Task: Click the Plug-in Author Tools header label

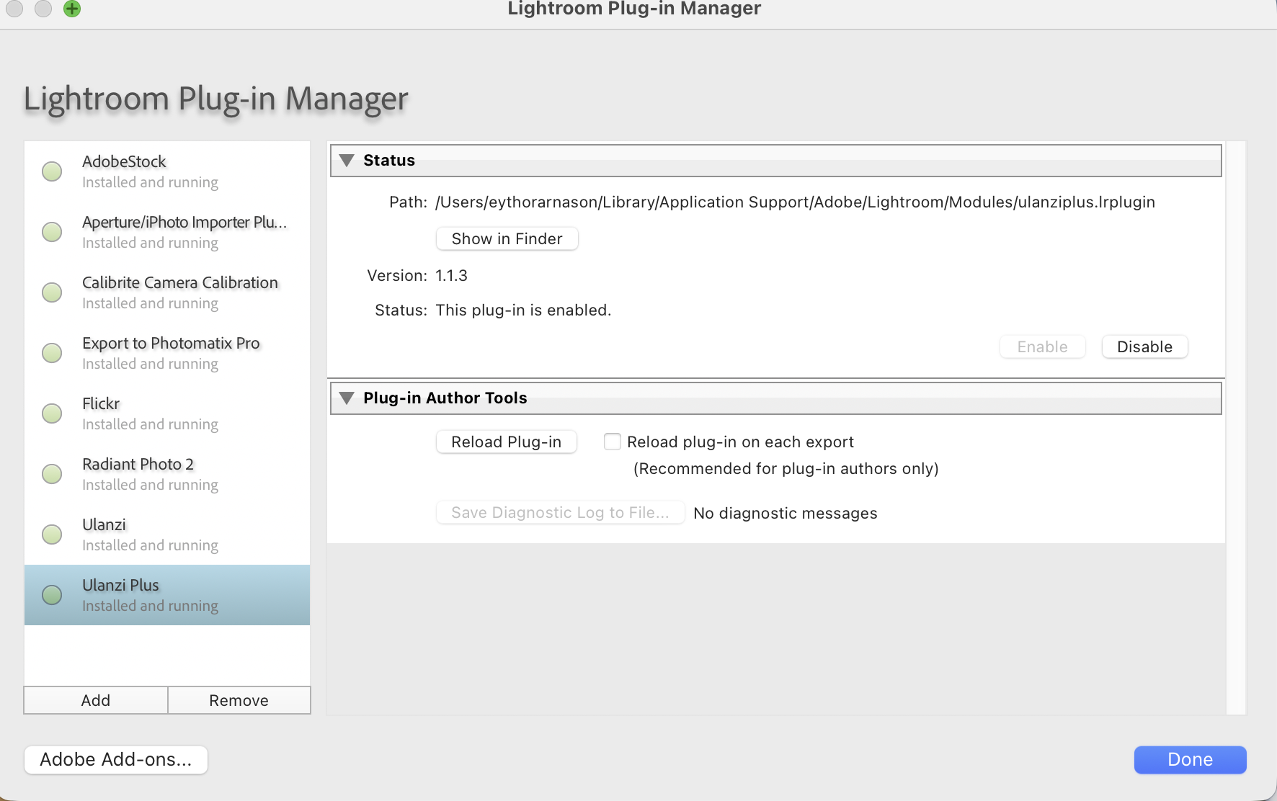Action: [x=445, y=398]
